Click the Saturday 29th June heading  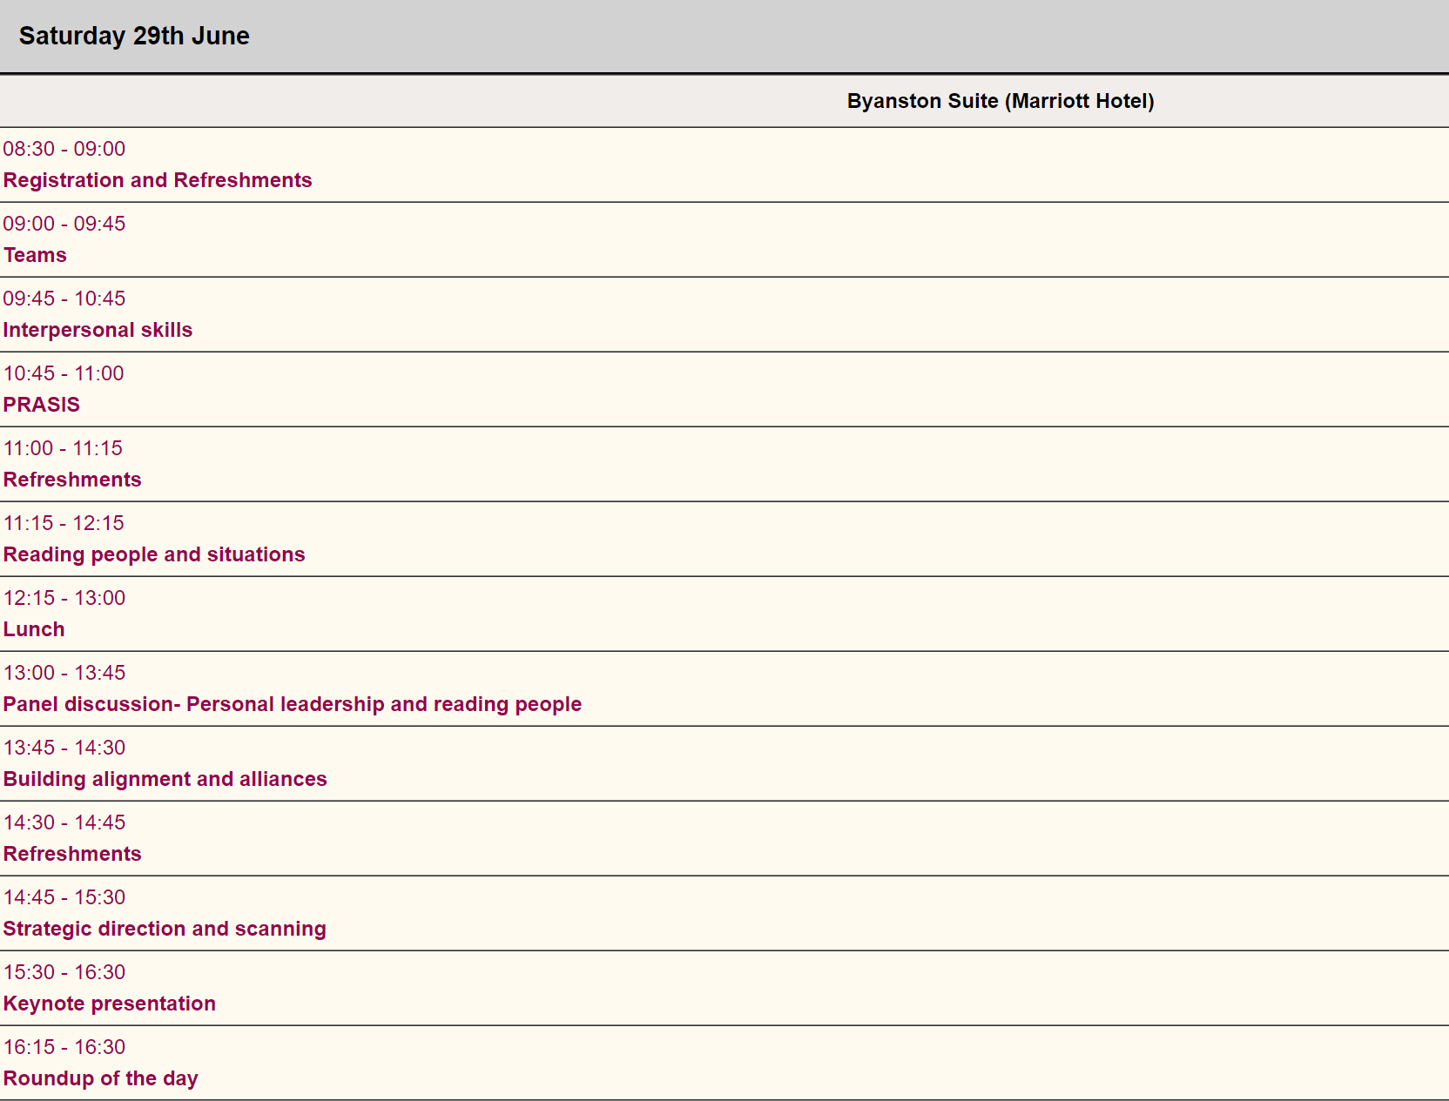click(x=134, y=36)
